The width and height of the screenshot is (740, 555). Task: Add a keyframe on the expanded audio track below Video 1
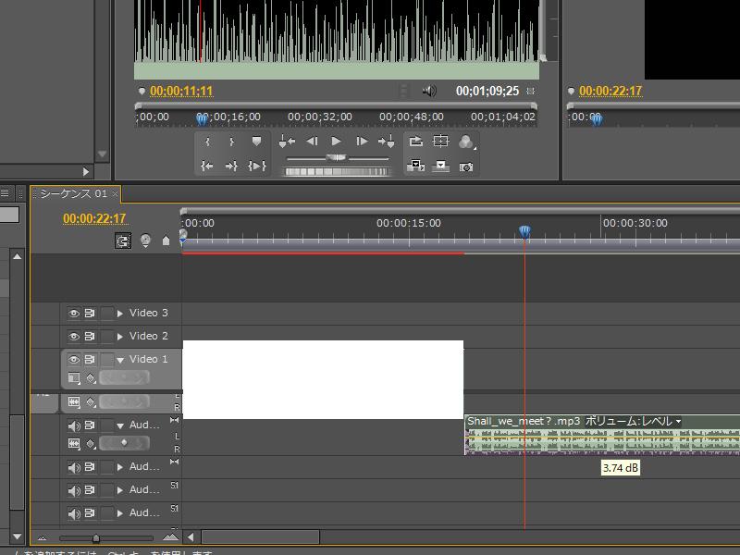click(x=124, y=443)
